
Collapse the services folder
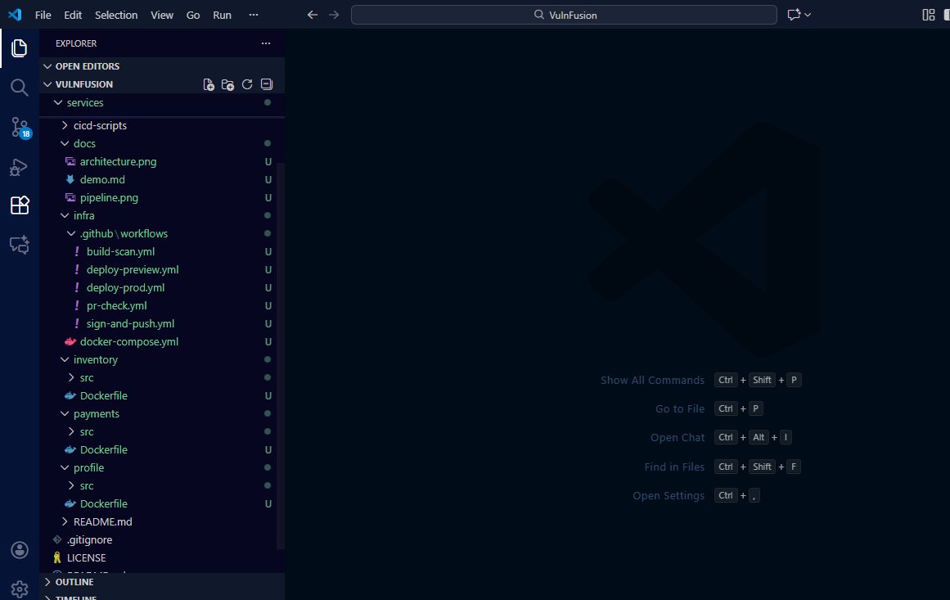tap(162, 103)
